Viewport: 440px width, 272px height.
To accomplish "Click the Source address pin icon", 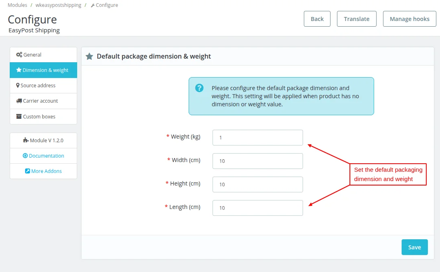I will tap(18, 86).
